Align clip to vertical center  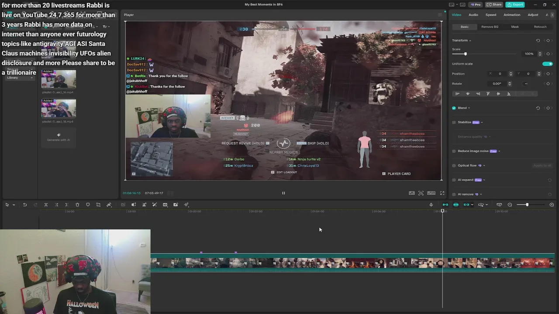tap(498, 94)
